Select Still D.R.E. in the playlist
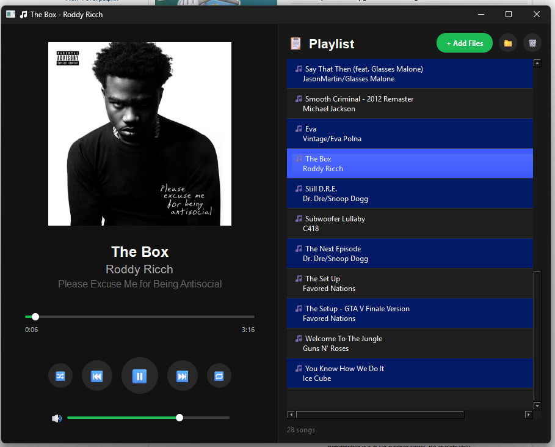 (x=410, y=194)
